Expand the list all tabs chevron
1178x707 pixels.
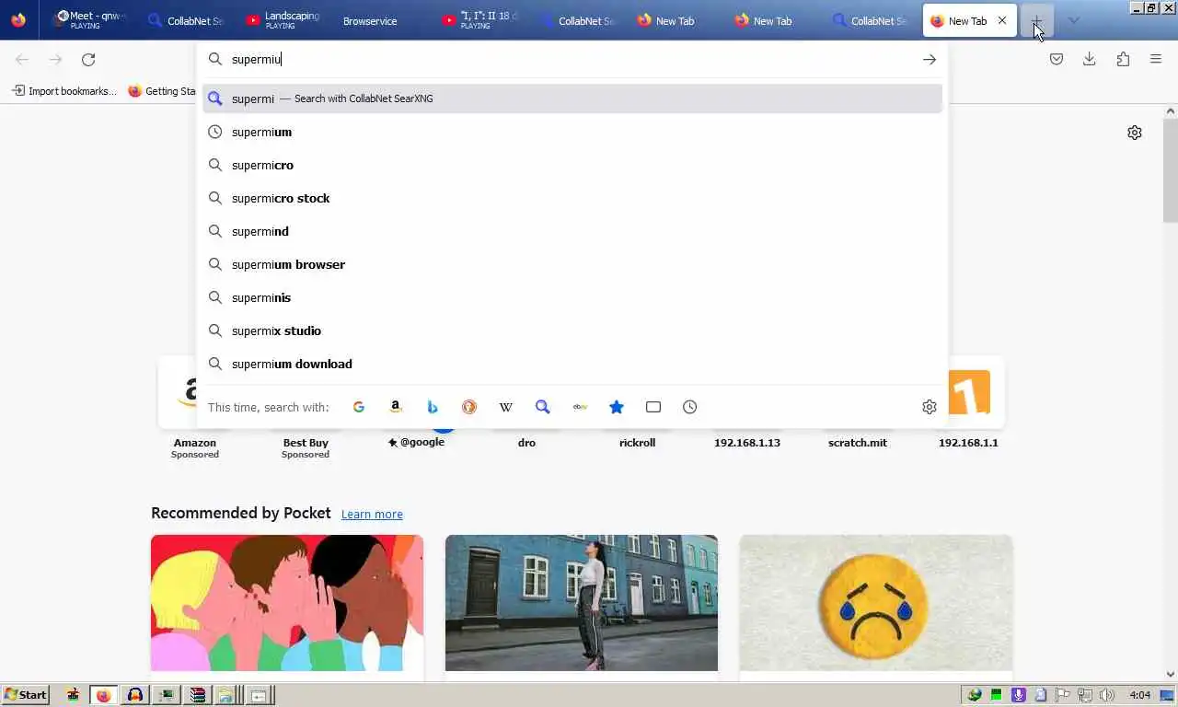1073,20
